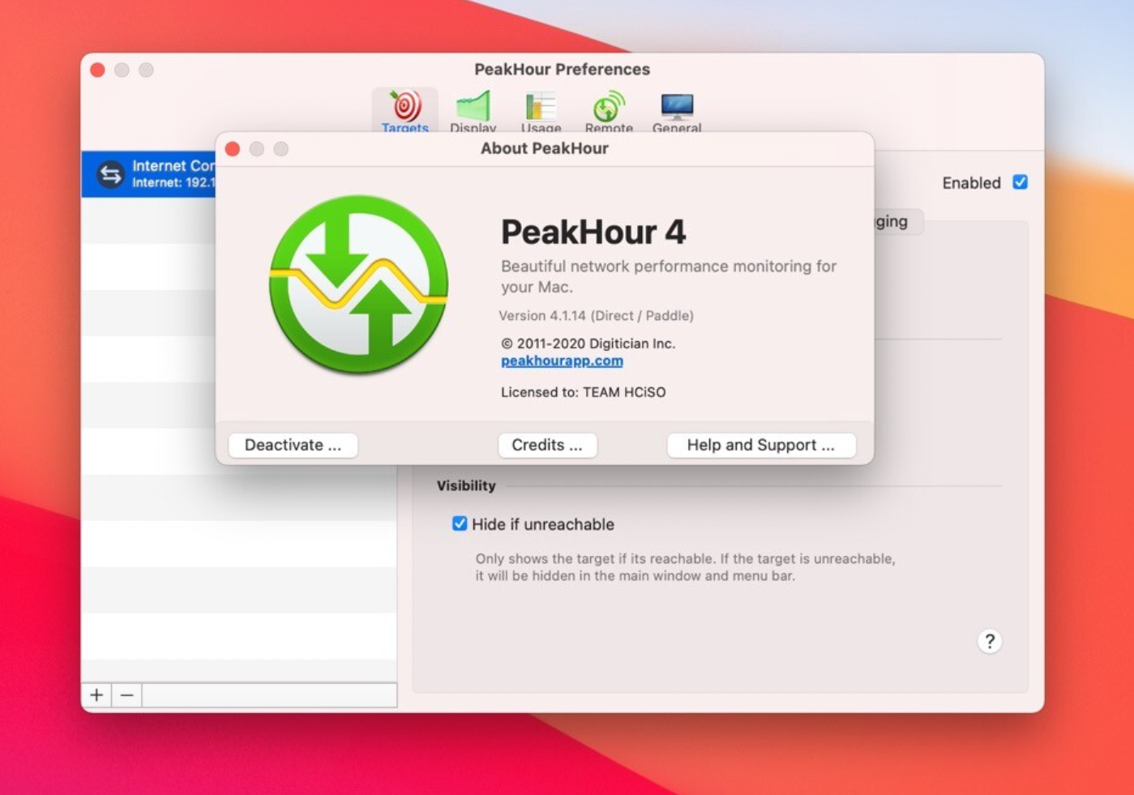Remove the selected target with minus button
This screenshot has width=1134, height=795.
pyautogui.click(x=126, y=695)
